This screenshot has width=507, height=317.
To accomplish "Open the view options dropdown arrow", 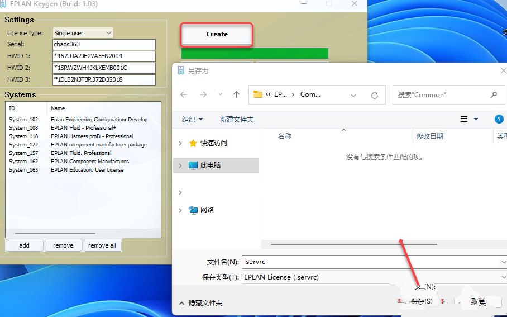I will 476,119.
